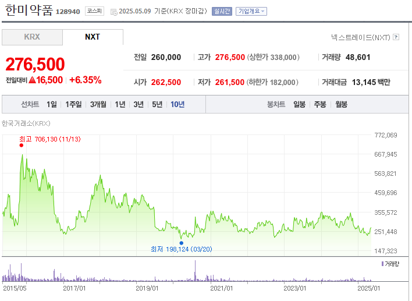
Task: Click the 251,448 price axis label
Action: tap(385, 232)
